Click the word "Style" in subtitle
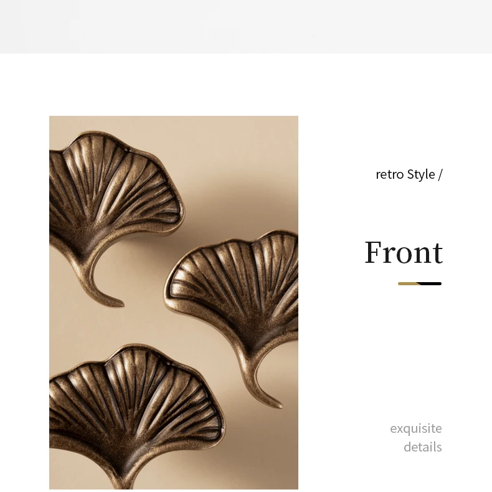 pyautogui.click(x=421, y=174)
